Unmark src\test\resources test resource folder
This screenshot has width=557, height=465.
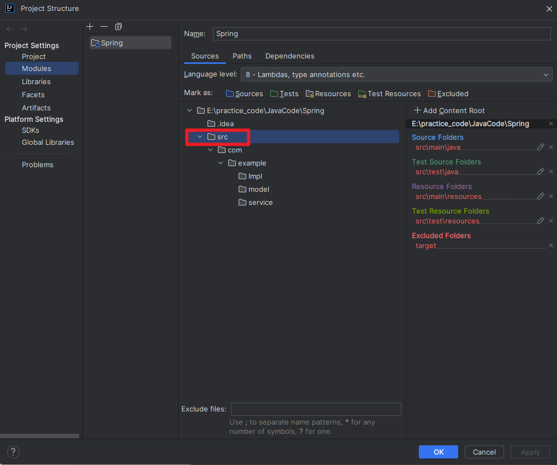point(551,220)
